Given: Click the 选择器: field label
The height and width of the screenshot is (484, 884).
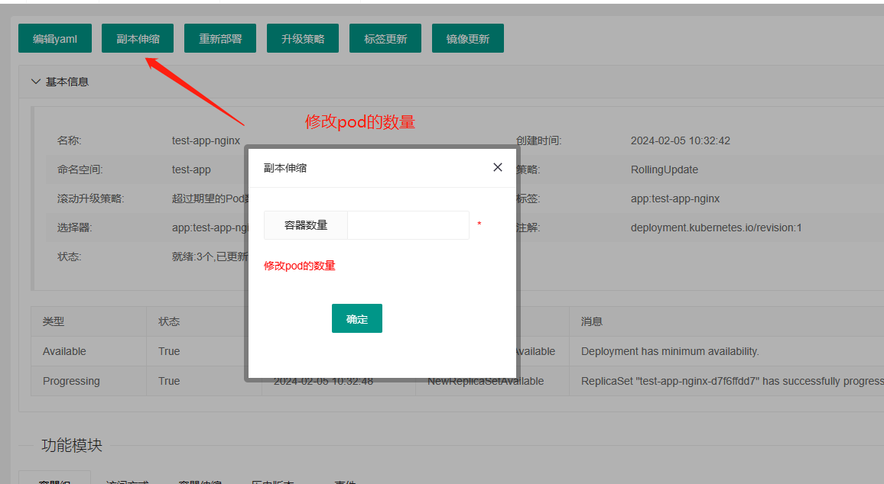Looking at the screenshot, I should (74, 228).
